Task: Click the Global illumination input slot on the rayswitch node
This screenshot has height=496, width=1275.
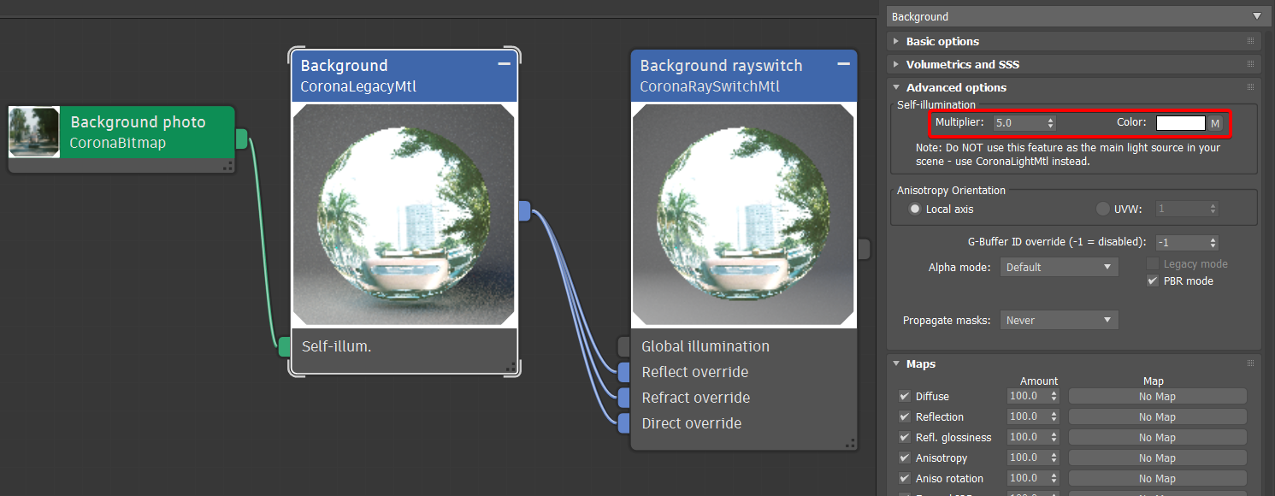Action: pyautogui.click(x=623, y=346)
